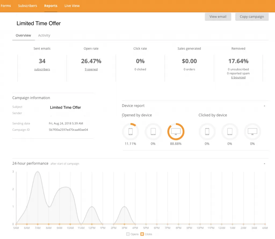Click the 17.64% removed value
This screenshot has width=275, height=239.
click(x=238, y=61)
